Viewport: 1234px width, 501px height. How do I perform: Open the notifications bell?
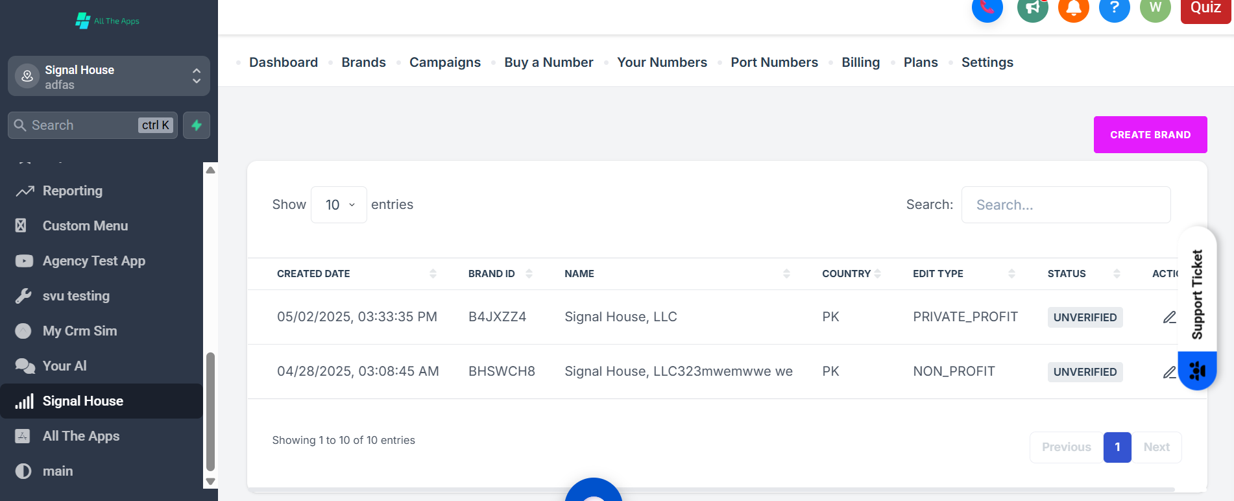[1073, 8]
